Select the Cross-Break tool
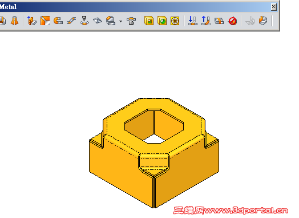This screenshot has width=299, height=218. (x=98, y=21)
